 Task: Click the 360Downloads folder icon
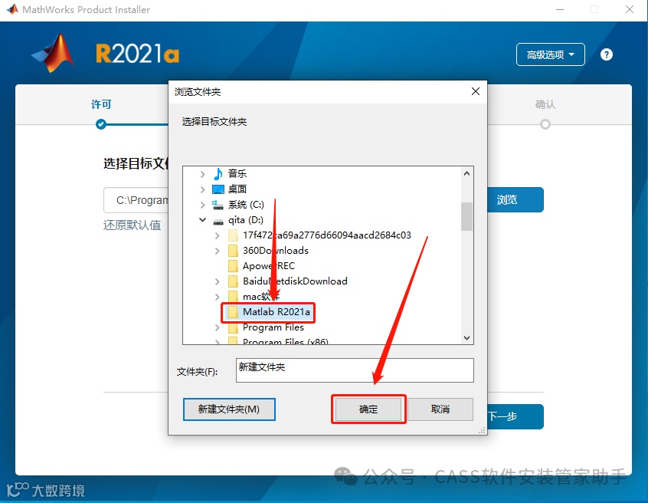(233, 251)
